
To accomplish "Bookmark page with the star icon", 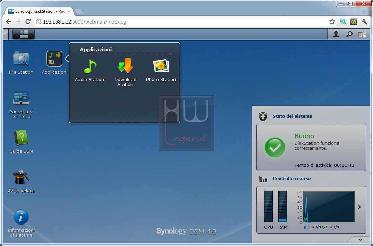I will [332, 21].
